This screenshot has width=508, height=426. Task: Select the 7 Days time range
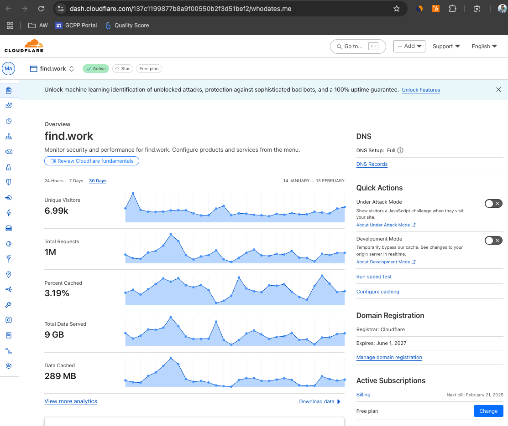pos(76,181)
